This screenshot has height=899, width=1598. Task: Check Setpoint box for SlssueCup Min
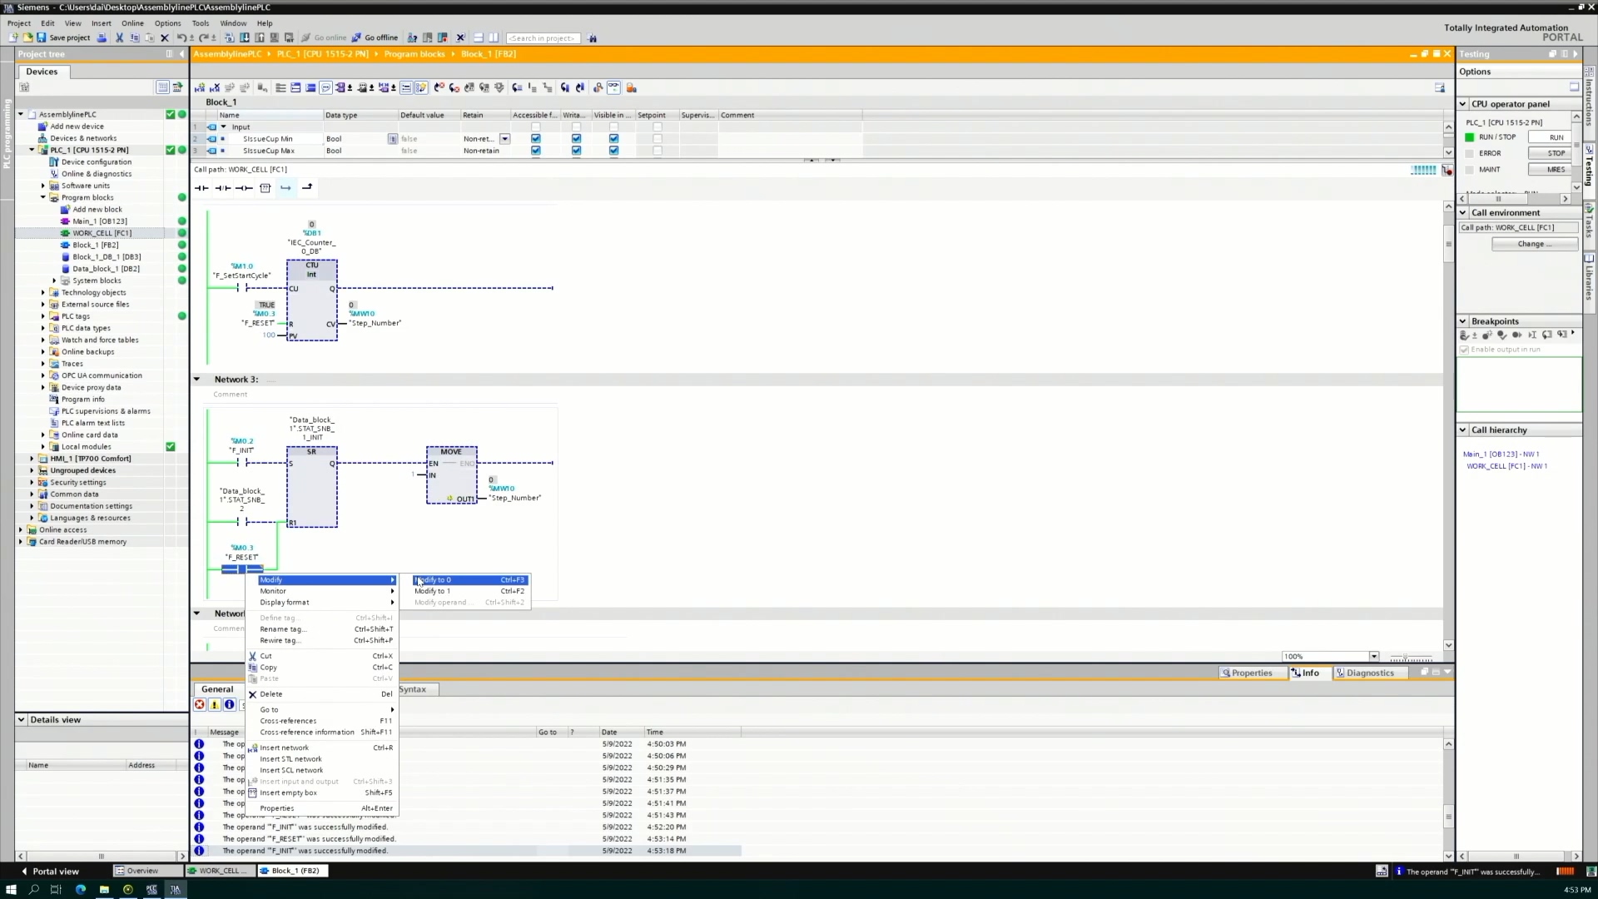click(x=657, y=139)
